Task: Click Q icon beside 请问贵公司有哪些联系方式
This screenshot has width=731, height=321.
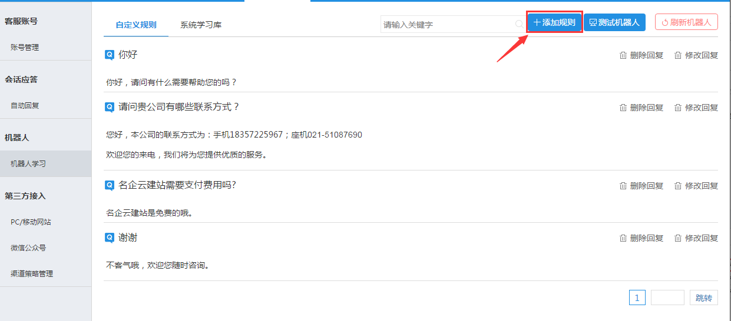Action: [x=109, y=107]
